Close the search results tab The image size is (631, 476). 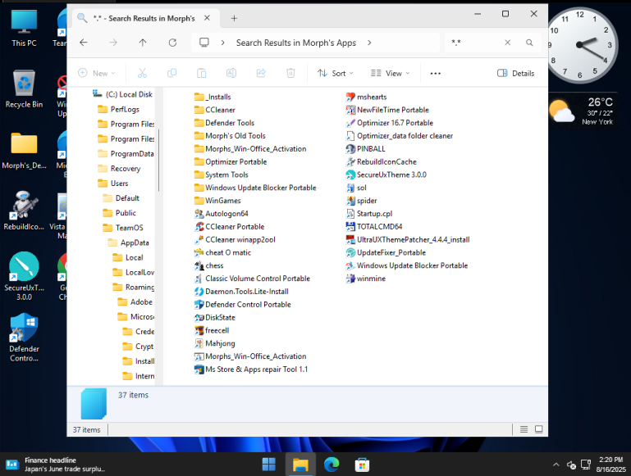point(207,18)
